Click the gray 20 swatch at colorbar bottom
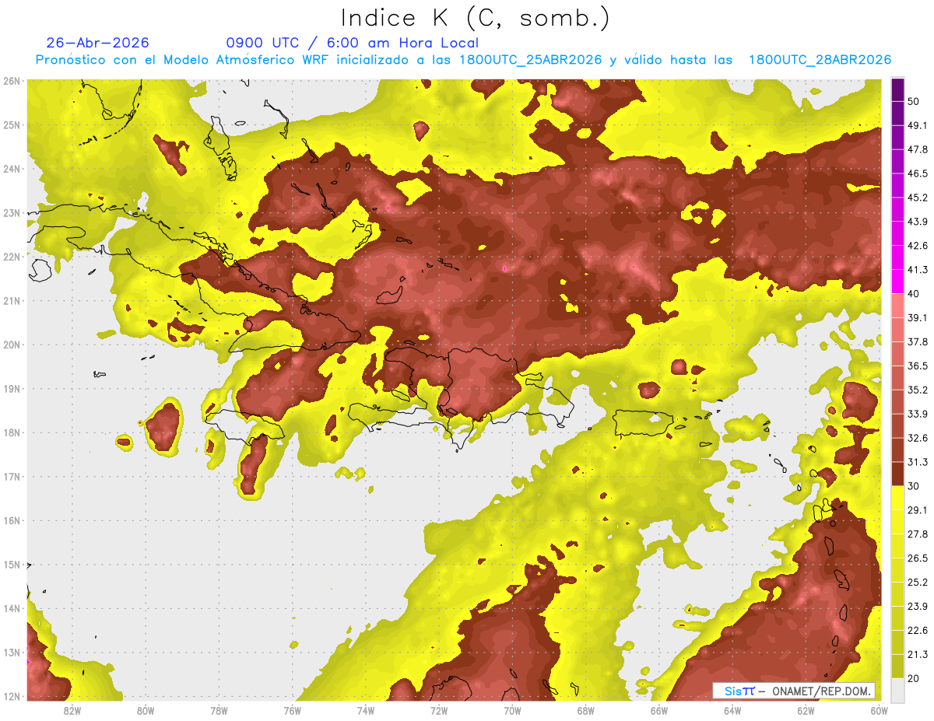Screen dimensions: 934x721 tap(897, 689)
